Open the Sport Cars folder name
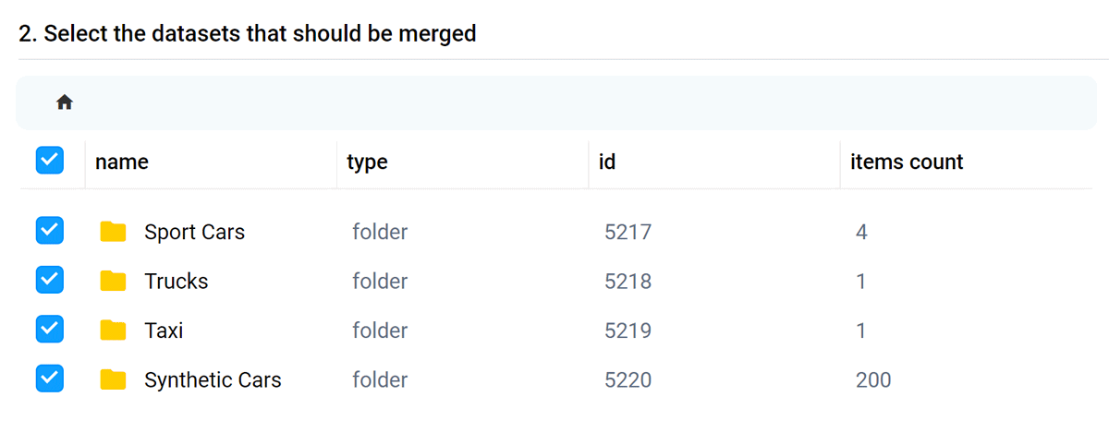Screen dimensions: 1109x421 pos(194,233)
